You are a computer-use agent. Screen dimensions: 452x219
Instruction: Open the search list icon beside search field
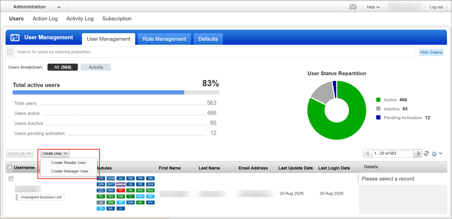pos(10,52)
